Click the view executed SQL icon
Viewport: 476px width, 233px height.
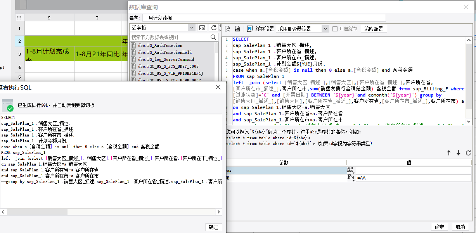point(237,29)
